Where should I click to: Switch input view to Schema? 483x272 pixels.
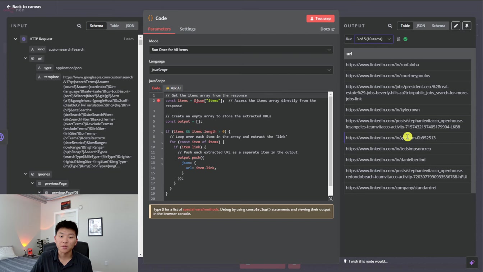point(96,26)
